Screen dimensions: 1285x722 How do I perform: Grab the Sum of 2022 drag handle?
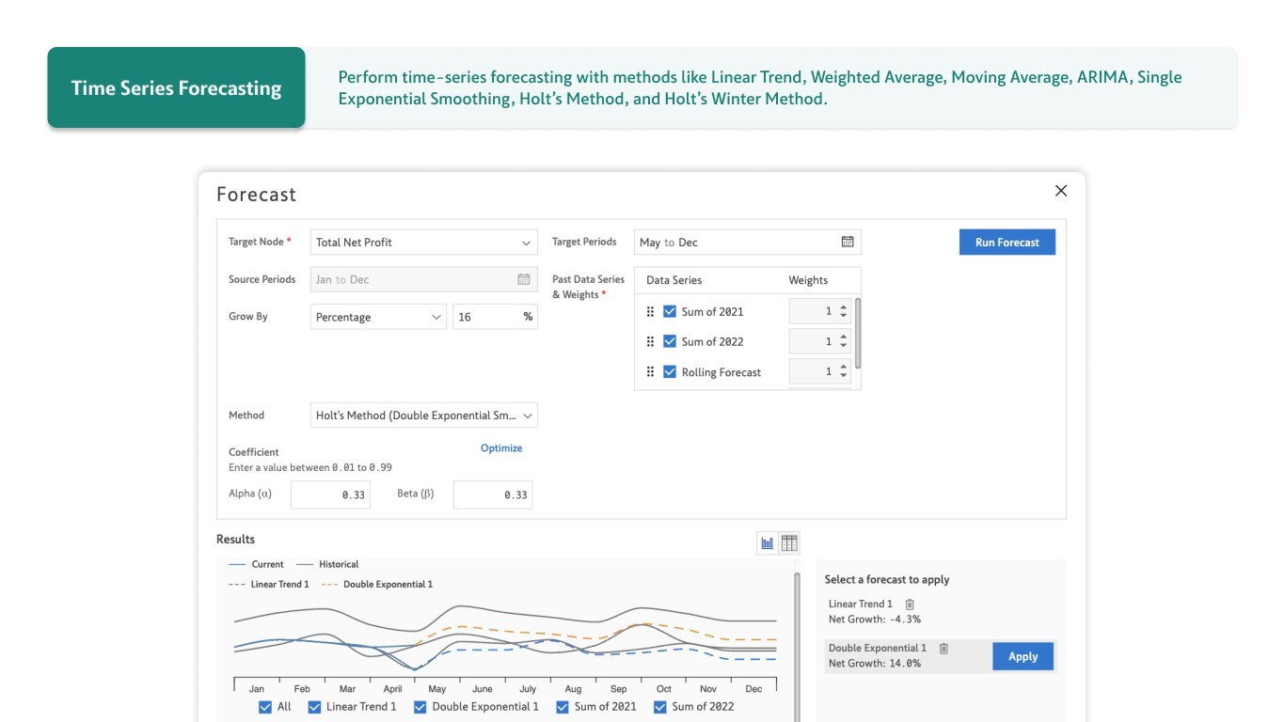(650, 341)
